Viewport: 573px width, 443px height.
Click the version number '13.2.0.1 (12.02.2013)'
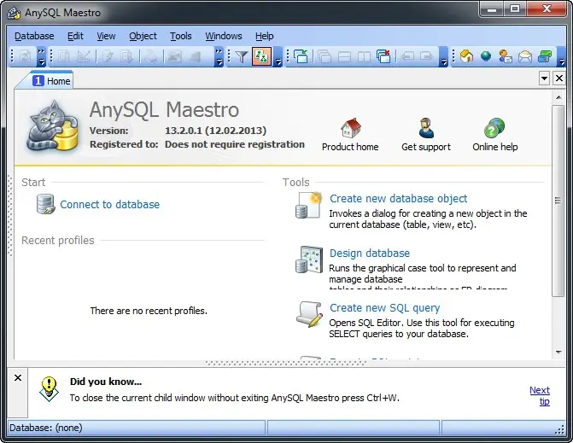coord(215,131)
